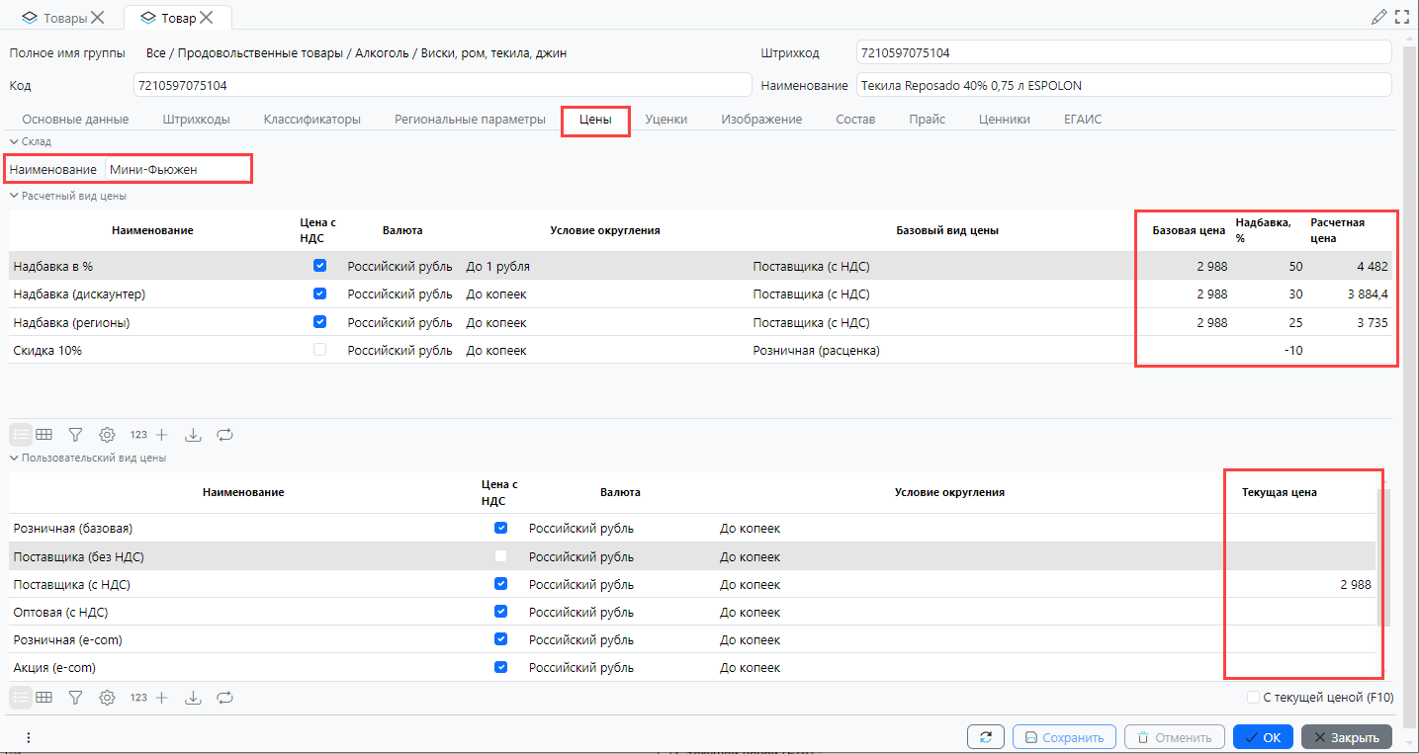
Task: Check Цена с НДС for Поставщика (без НДС)
Action: (x=500, y=556)
